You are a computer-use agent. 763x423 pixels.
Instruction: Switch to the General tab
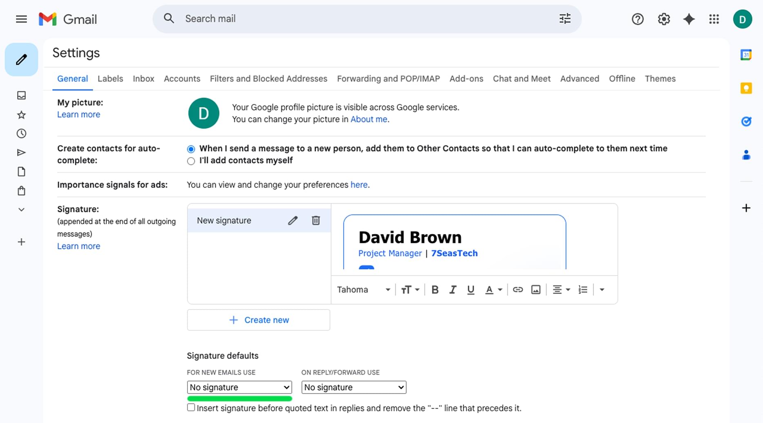[72, 79]
